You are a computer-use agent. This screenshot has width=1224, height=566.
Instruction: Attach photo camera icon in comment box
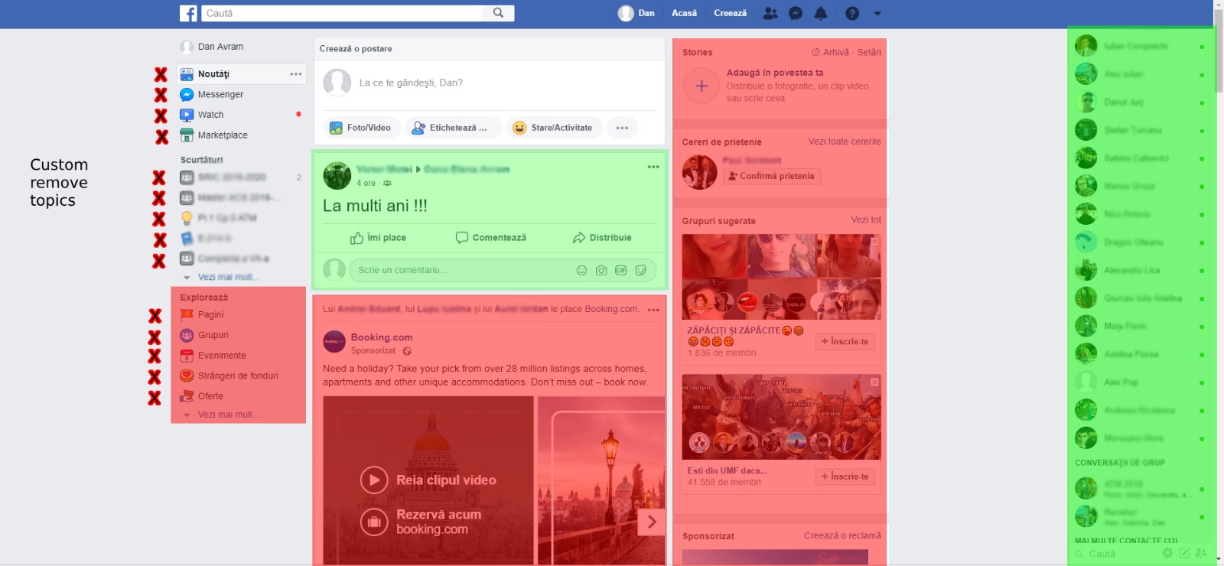click(x=601, y=270)
